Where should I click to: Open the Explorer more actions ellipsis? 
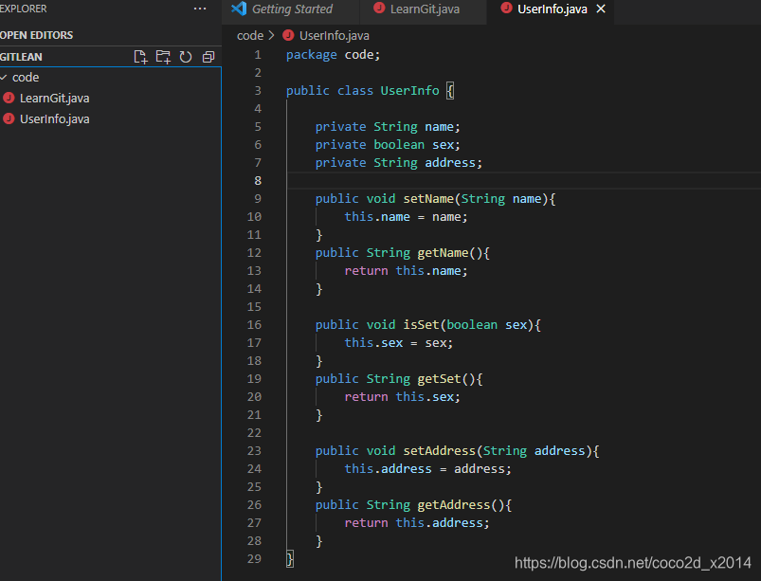[x=200, y=9]
